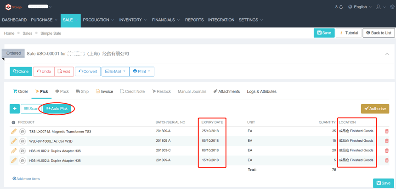Image resolution: width=396 pixels, height=189 pixels.
Task: Expand the PRODUCTION menu
Action: point(98,20)
